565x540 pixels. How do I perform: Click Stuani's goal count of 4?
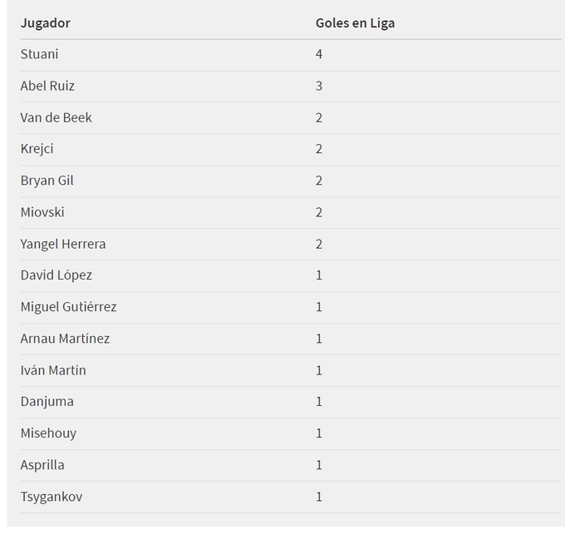[319, 54]
